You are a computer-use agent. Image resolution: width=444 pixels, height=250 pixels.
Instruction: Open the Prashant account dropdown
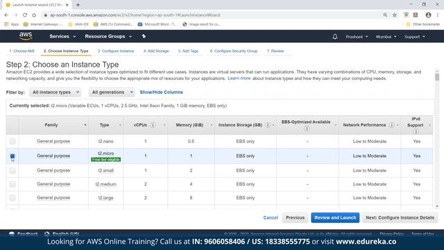coord(357,37)
